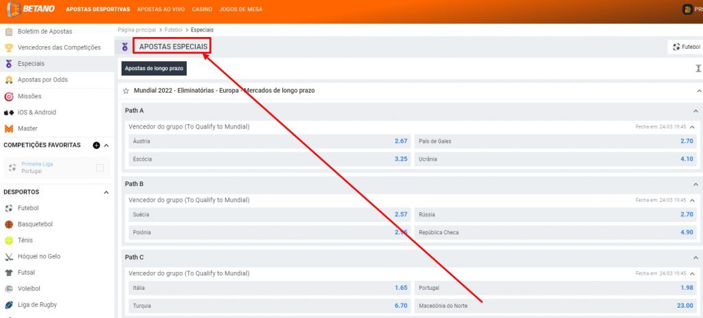Click the Liga de Rugby ball icon
The image size is (703, 318).
point(8,305)
